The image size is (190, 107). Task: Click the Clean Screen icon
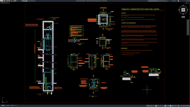(x=187, y=106)
